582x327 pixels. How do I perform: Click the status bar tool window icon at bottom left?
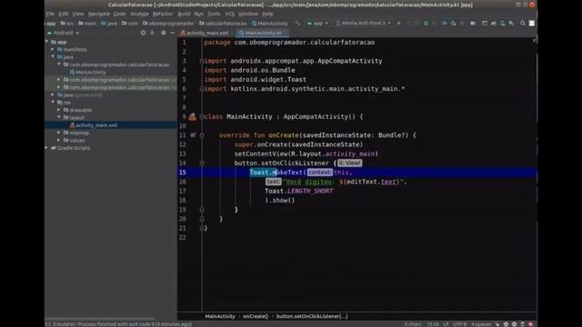[48, 324]
